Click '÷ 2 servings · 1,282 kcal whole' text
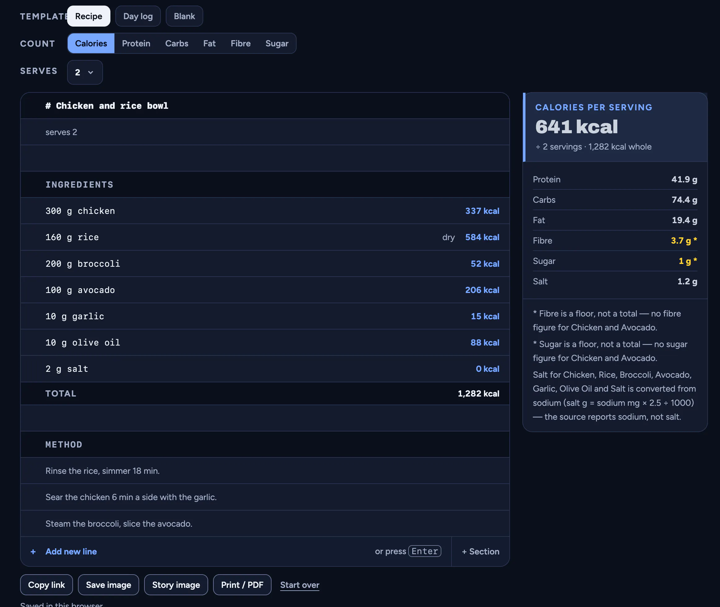This screenshot has width=720, height=607. coord(594,146)
